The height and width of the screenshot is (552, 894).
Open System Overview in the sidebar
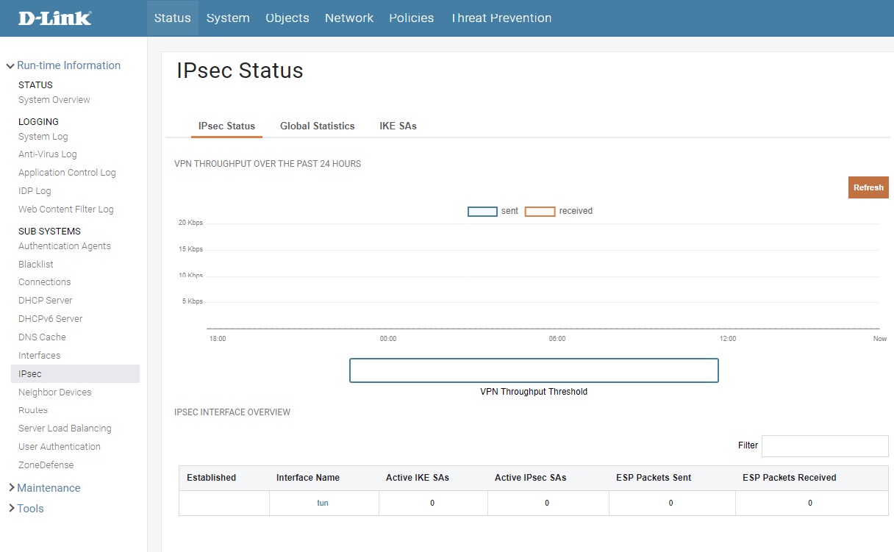coord(54,100)
